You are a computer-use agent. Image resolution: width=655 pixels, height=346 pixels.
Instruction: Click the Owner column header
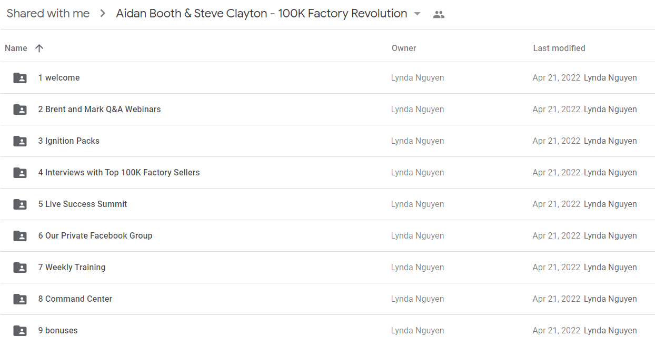click(404, 48)
